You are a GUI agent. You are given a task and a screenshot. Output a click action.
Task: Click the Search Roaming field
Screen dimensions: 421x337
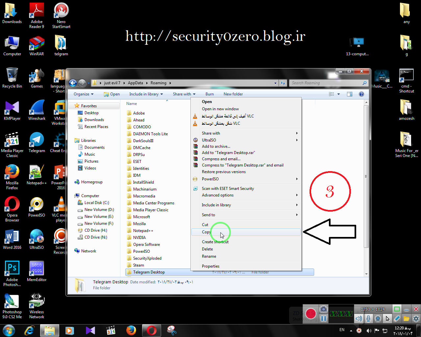coord(328,83)
